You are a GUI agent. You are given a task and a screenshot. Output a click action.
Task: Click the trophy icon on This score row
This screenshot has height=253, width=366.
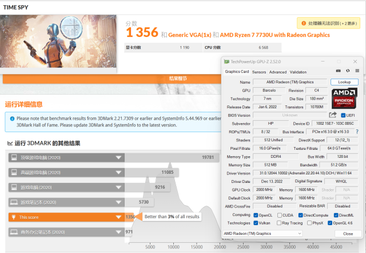(x=14, y=217)
